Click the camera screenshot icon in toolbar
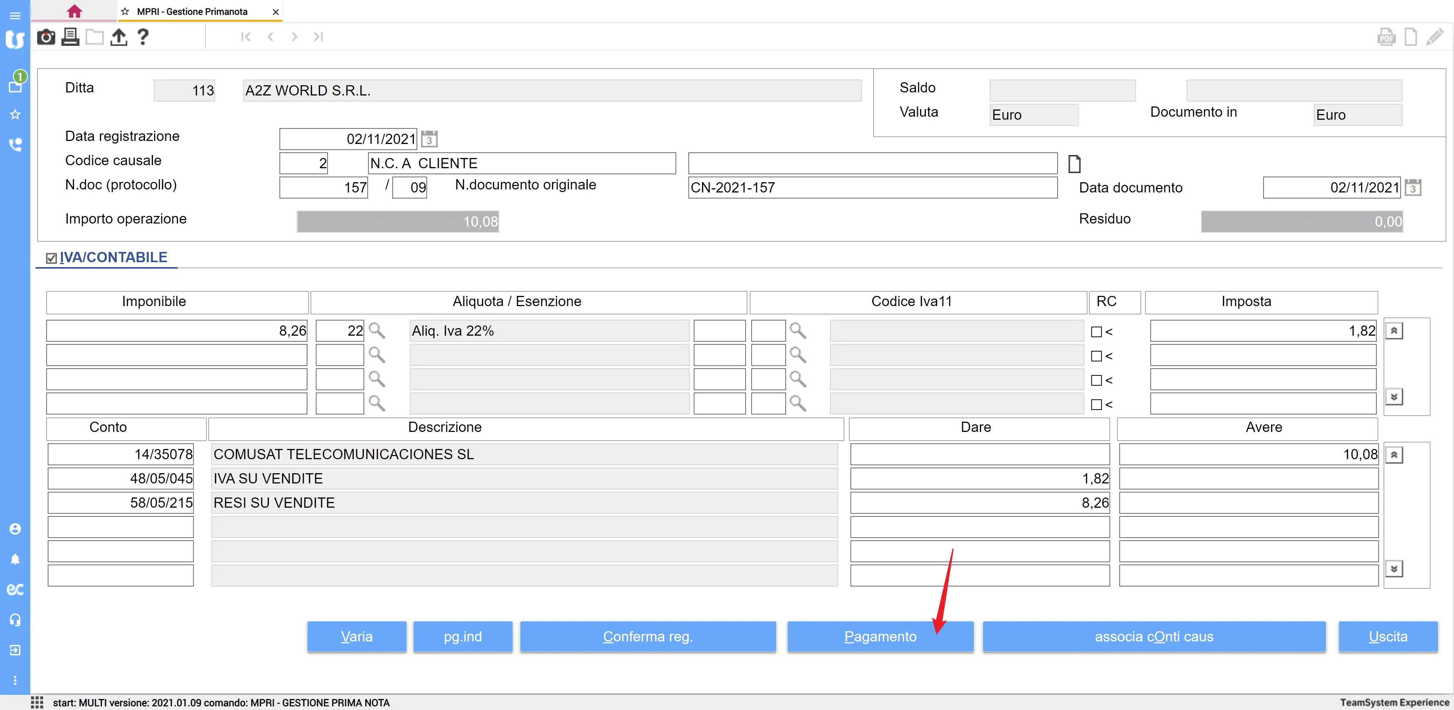This screenshot has width=1454, height=710. pyautogui.click(x=46, y=37)
